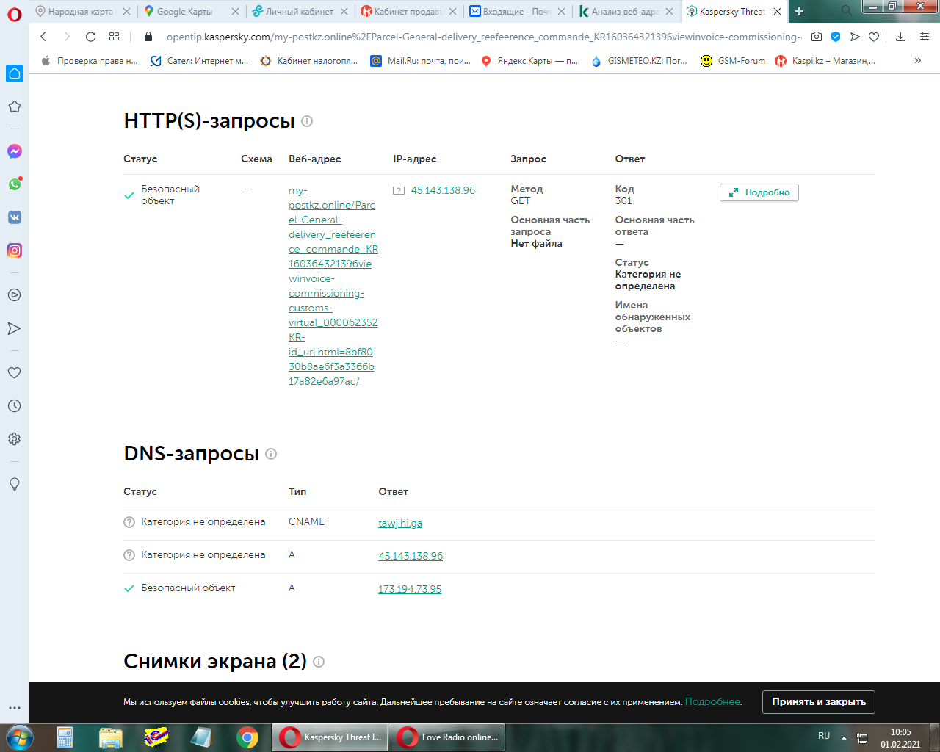Take a snapshot with camera icon
The image size is (940, 752).
point(817,37)
